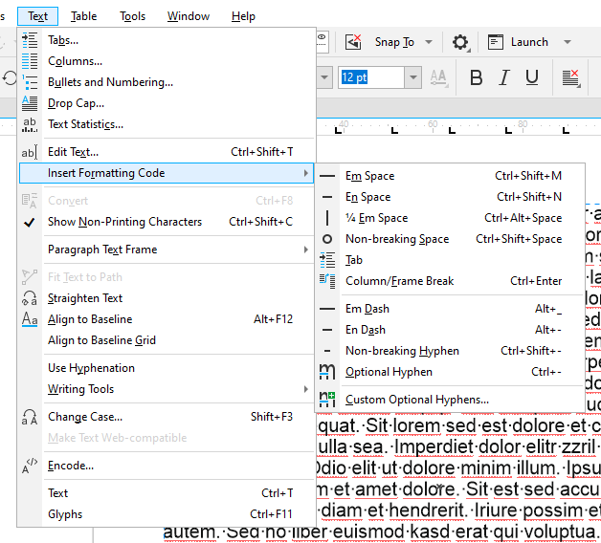
Task: Click the Drop Cap menu icon
Action: click(30, 103)
